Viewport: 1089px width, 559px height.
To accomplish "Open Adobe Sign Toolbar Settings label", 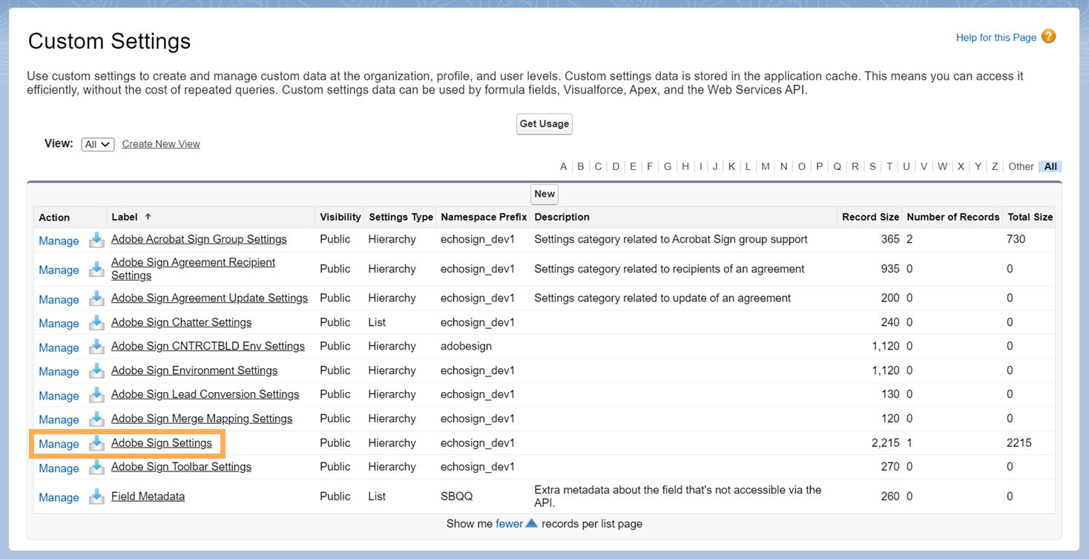I will pyautogui.click(x=181, y=466).
